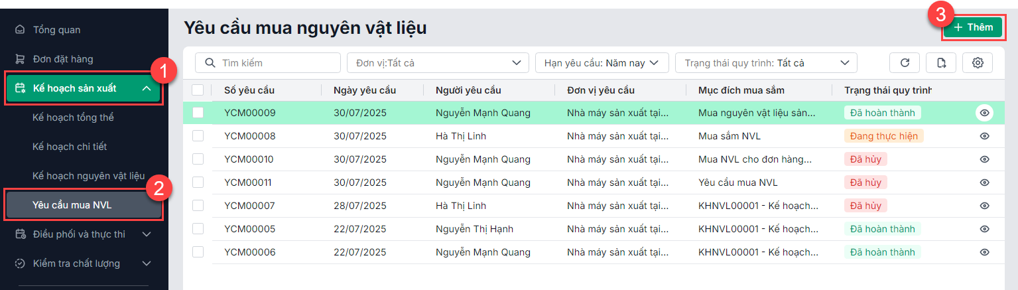
Task: View details of YCM00008 eye icon
Action: point(985,136)
